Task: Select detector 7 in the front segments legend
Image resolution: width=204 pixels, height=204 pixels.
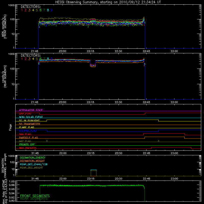Action: (x=44, y=10)
